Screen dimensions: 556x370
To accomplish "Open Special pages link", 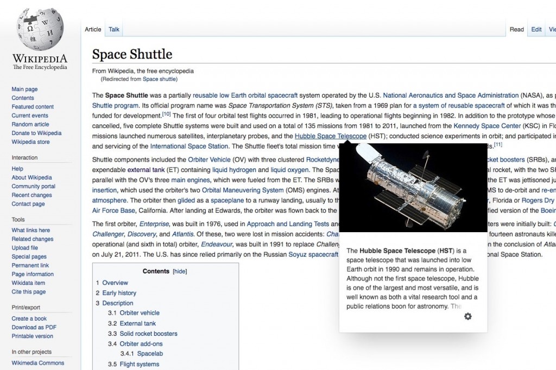I will pos(29,257).
